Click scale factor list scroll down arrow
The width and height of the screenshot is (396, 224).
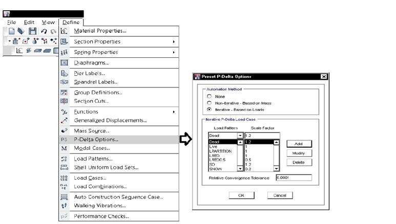tap(276, 168)
